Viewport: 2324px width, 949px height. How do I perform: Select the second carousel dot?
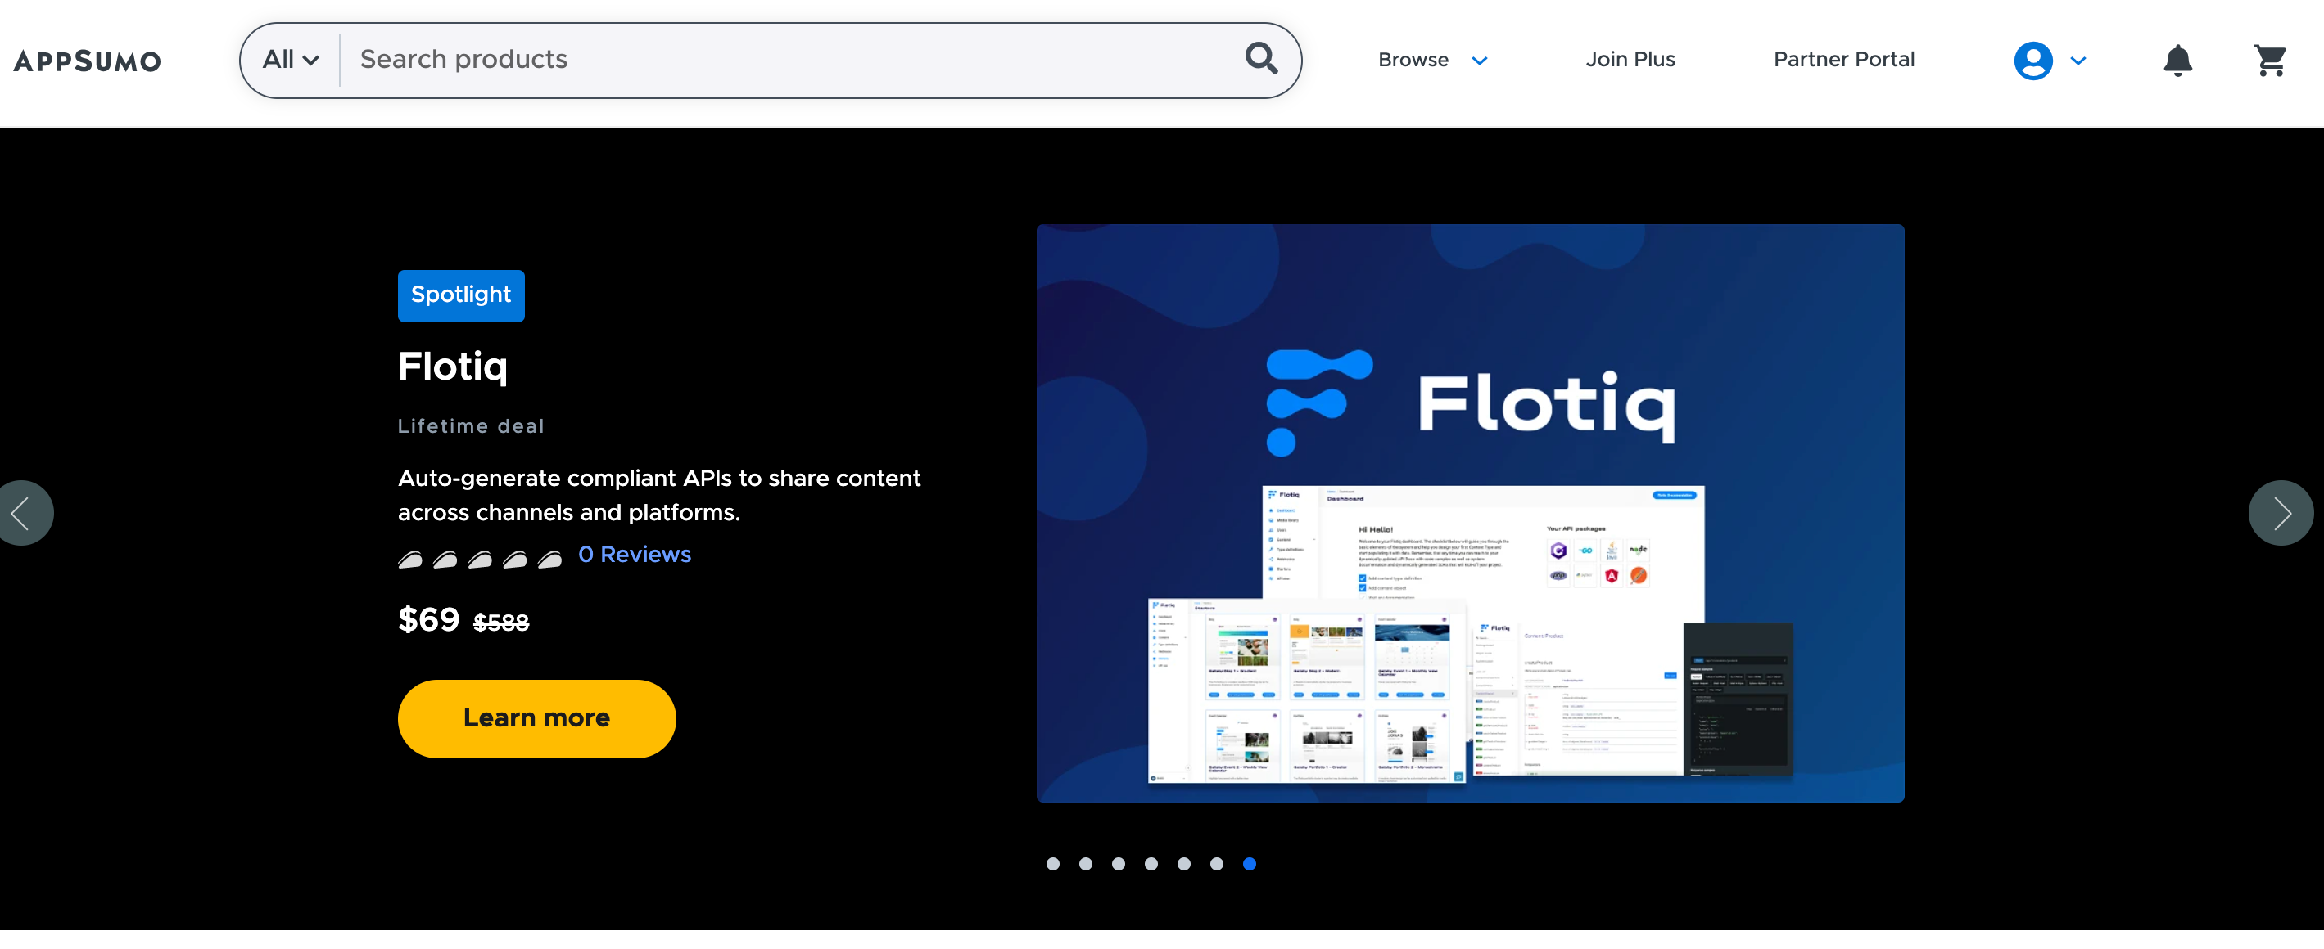pos(1085,863)
